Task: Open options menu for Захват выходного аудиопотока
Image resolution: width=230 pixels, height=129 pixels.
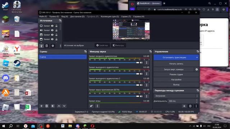Action: [146, 74]
